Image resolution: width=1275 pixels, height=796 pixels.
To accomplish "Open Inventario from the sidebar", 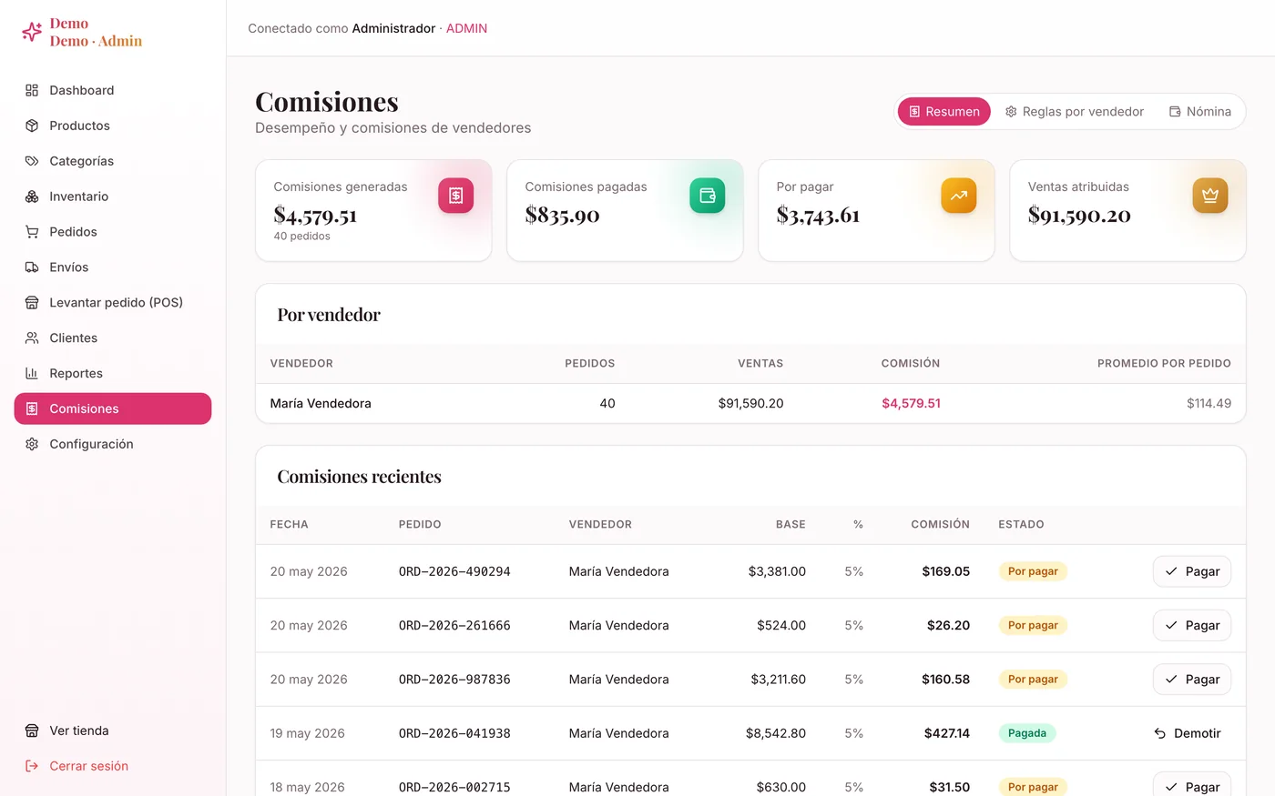I will tap(113, 196).
